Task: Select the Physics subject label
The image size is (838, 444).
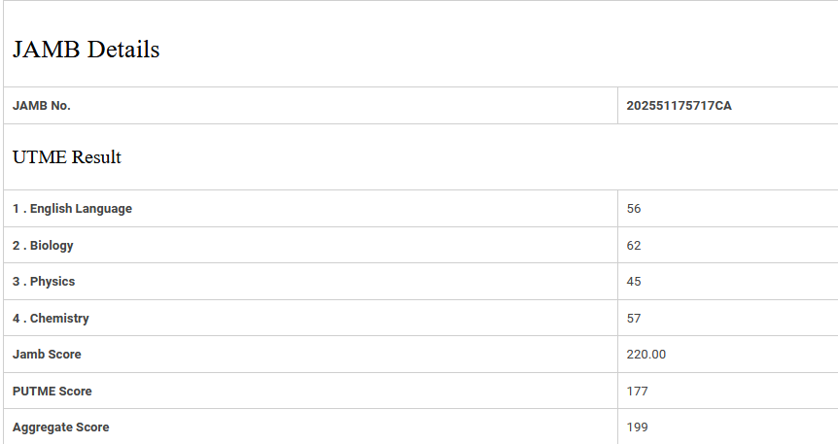Action: (x=44, y=282)
